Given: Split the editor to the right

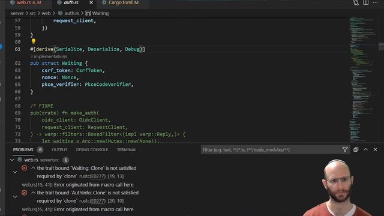Looking at the screenshot, I should 365,2.
